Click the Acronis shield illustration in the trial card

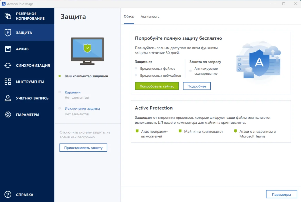[x=259, y=62]
